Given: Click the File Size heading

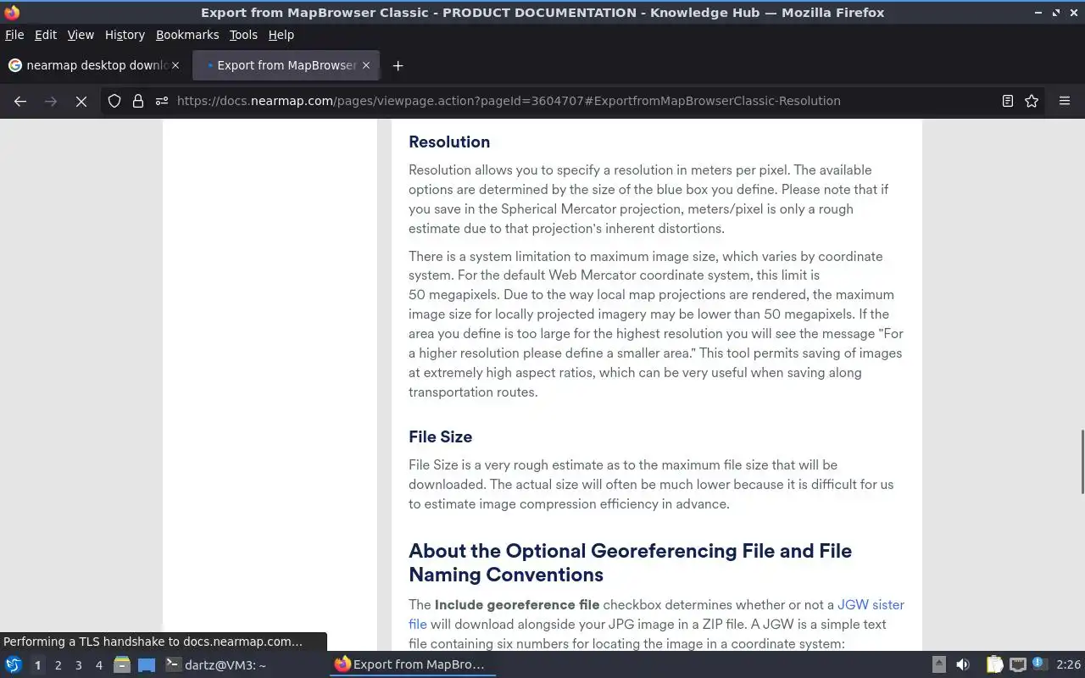Looking at the screenshot, I should pyautogui.click(x=440, y=437).
